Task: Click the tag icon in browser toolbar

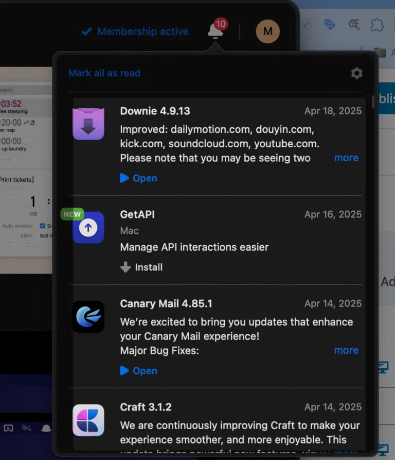Action: point(329,25)
